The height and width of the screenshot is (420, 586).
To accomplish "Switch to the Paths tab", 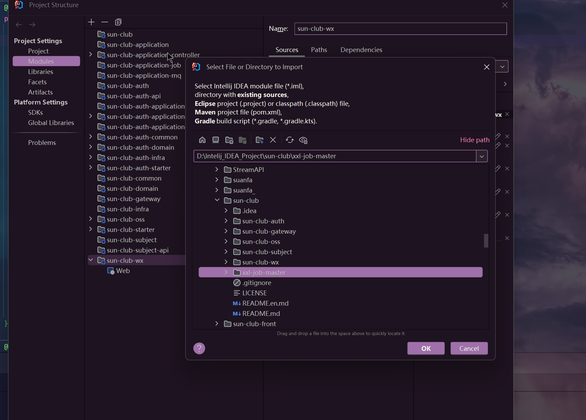I will tap(319, 50).
